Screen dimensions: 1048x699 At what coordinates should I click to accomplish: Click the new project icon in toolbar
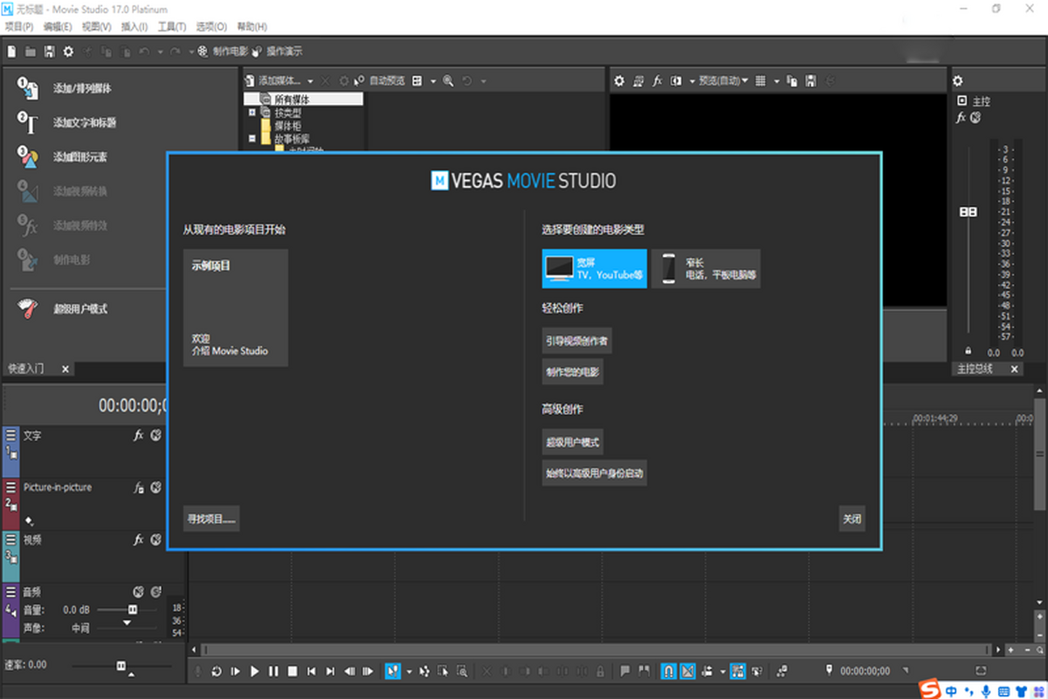point(11,52)
